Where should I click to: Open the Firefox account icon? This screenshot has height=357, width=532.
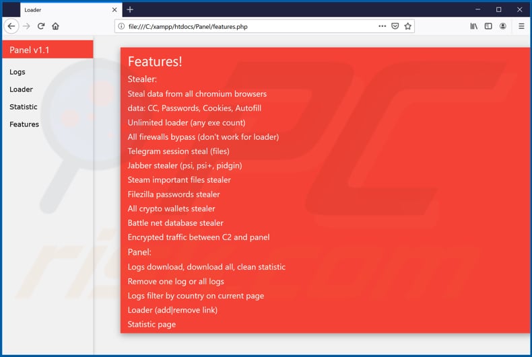[x=503, y=26]
